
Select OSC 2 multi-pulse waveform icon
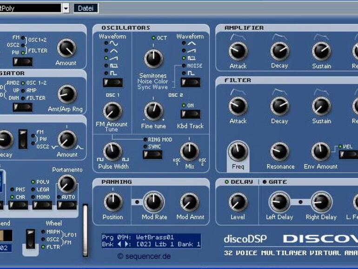pos(192,58)
